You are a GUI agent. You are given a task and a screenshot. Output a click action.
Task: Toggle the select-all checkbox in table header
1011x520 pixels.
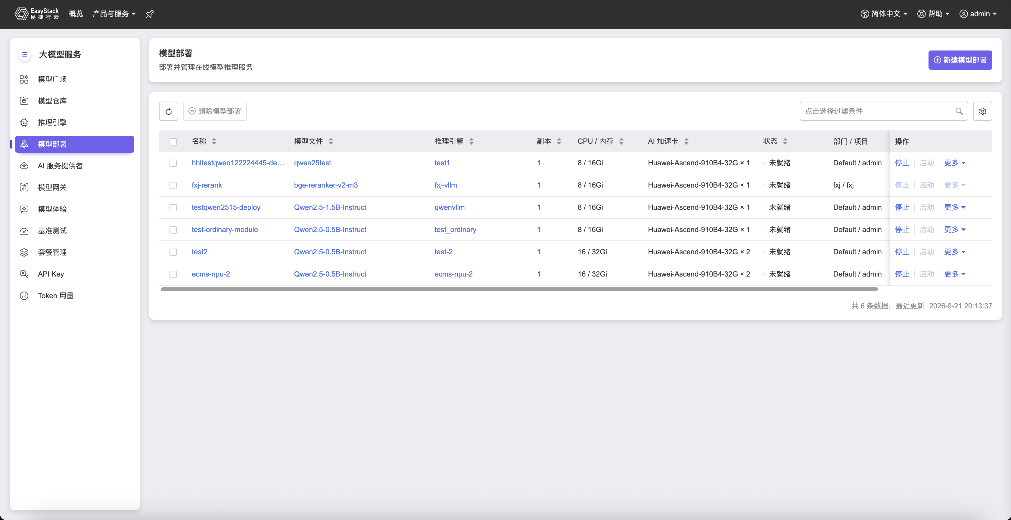tap(173, 142)
